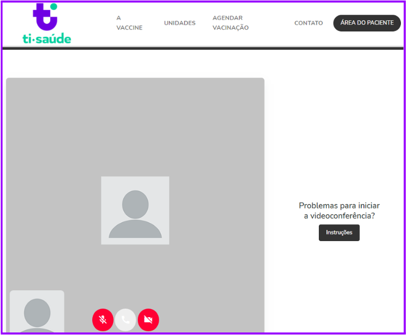This screenshot has width=406, height=335.
Task: Click the ti-saúde logo
Action: coord(47,23)
